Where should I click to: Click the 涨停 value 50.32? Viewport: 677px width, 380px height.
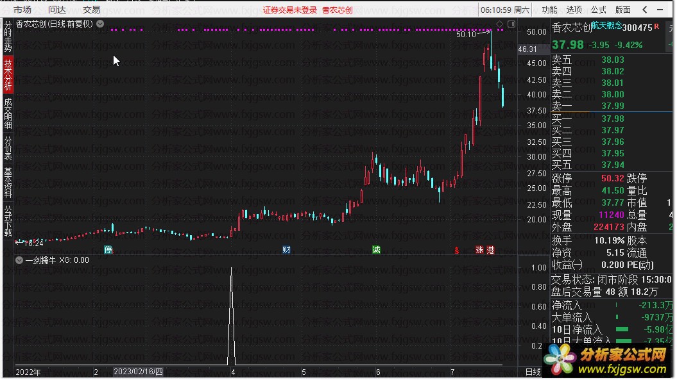pos(613,178)
